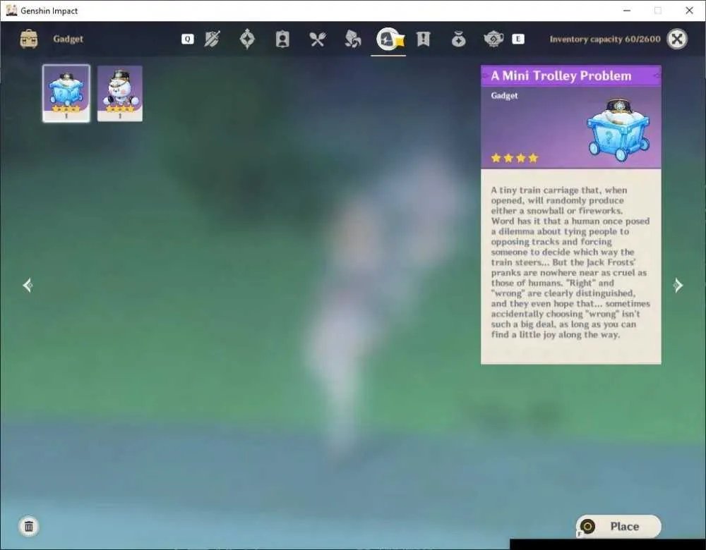This screenshot has width=706, height=550.
Task: Click the Q previous-tab key hint
Action: pyautogui.click(x=187, y=39)
